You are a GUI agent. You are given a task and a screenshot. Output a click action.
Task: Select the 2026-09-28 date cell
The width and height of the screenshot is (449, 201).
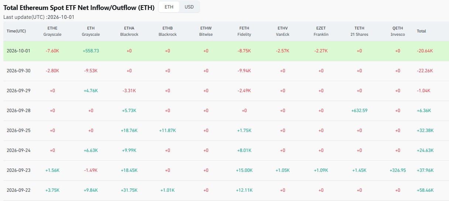[x=18, y=111]
